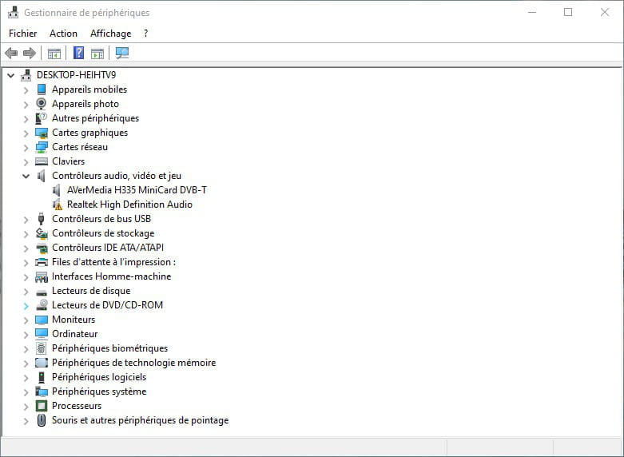
Task: Select Contrôleurs de stockage label
Action: coord(103,233)
